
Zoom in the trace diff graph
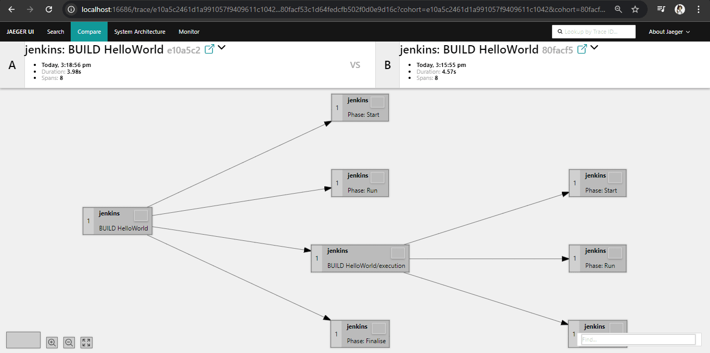click(x=52, y=343)
